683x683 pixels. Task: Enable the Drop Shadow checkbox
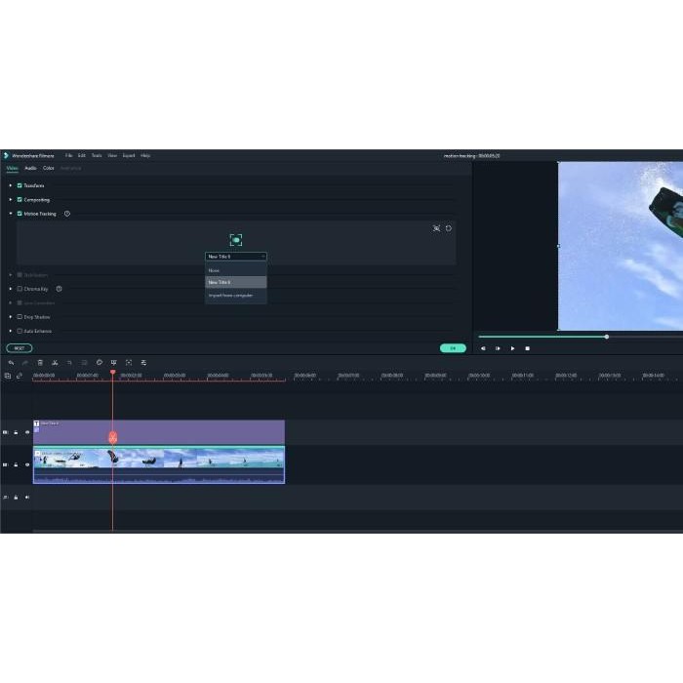point(20,317)
